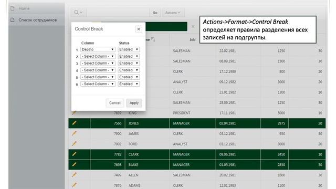This screenshot has width=336, height=189.
Task: Open Status Enabled dropdown for row 5
Action: 129,77
